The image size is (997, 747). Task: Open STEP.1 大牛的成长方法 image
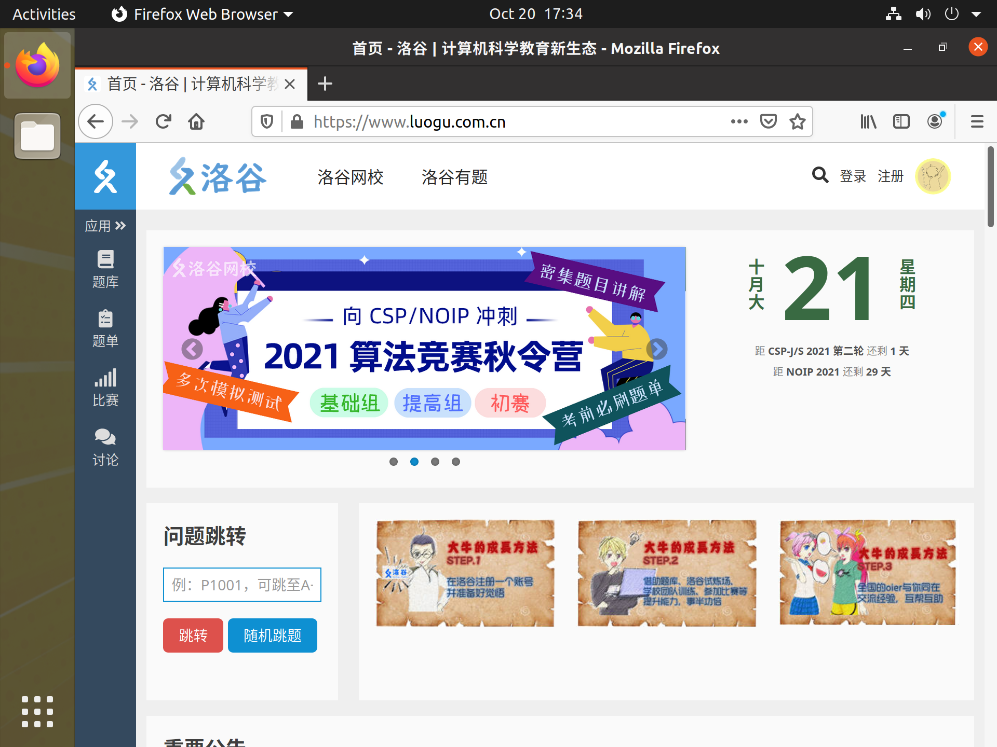tap(465, 573)
